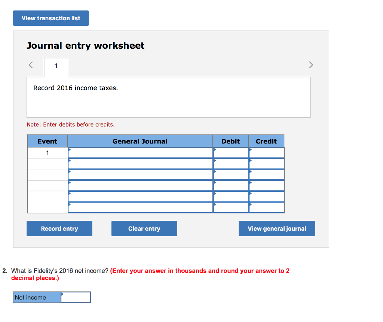Click Credit field in fifth row

(x=267, y=197)
